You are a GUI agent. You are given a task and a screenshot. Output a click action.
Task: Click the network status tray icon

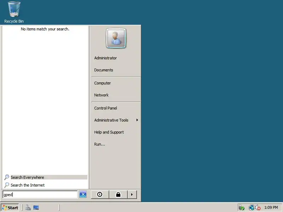coord(252,208)
